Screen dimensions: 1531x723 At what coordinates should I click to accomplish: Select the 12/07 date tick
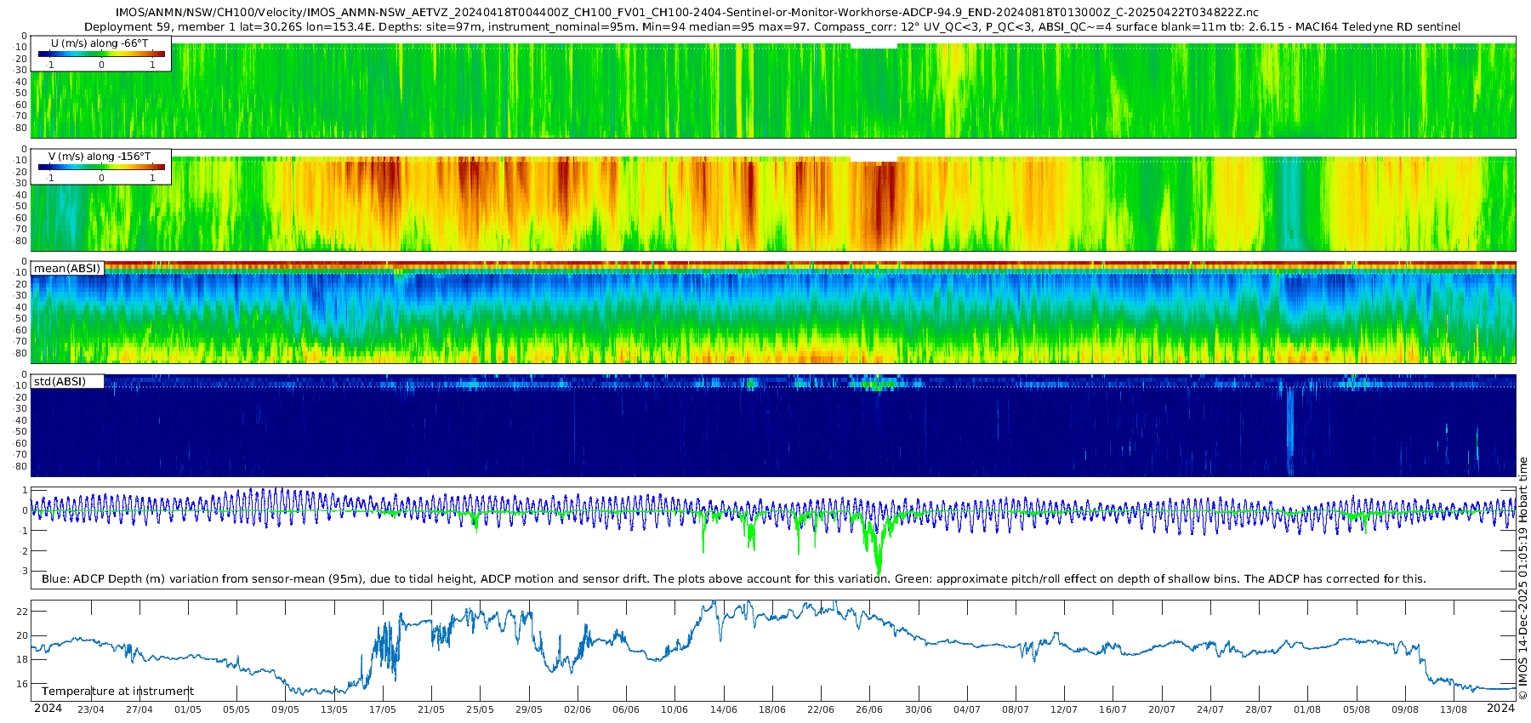coord(1064,709)
